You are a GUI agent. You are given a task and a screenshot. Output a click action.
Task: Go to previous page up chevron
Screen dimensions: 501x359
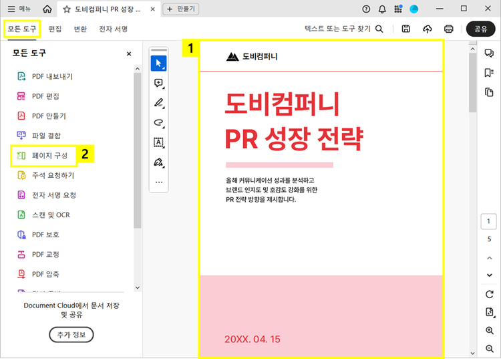click(x=489, y=258)
